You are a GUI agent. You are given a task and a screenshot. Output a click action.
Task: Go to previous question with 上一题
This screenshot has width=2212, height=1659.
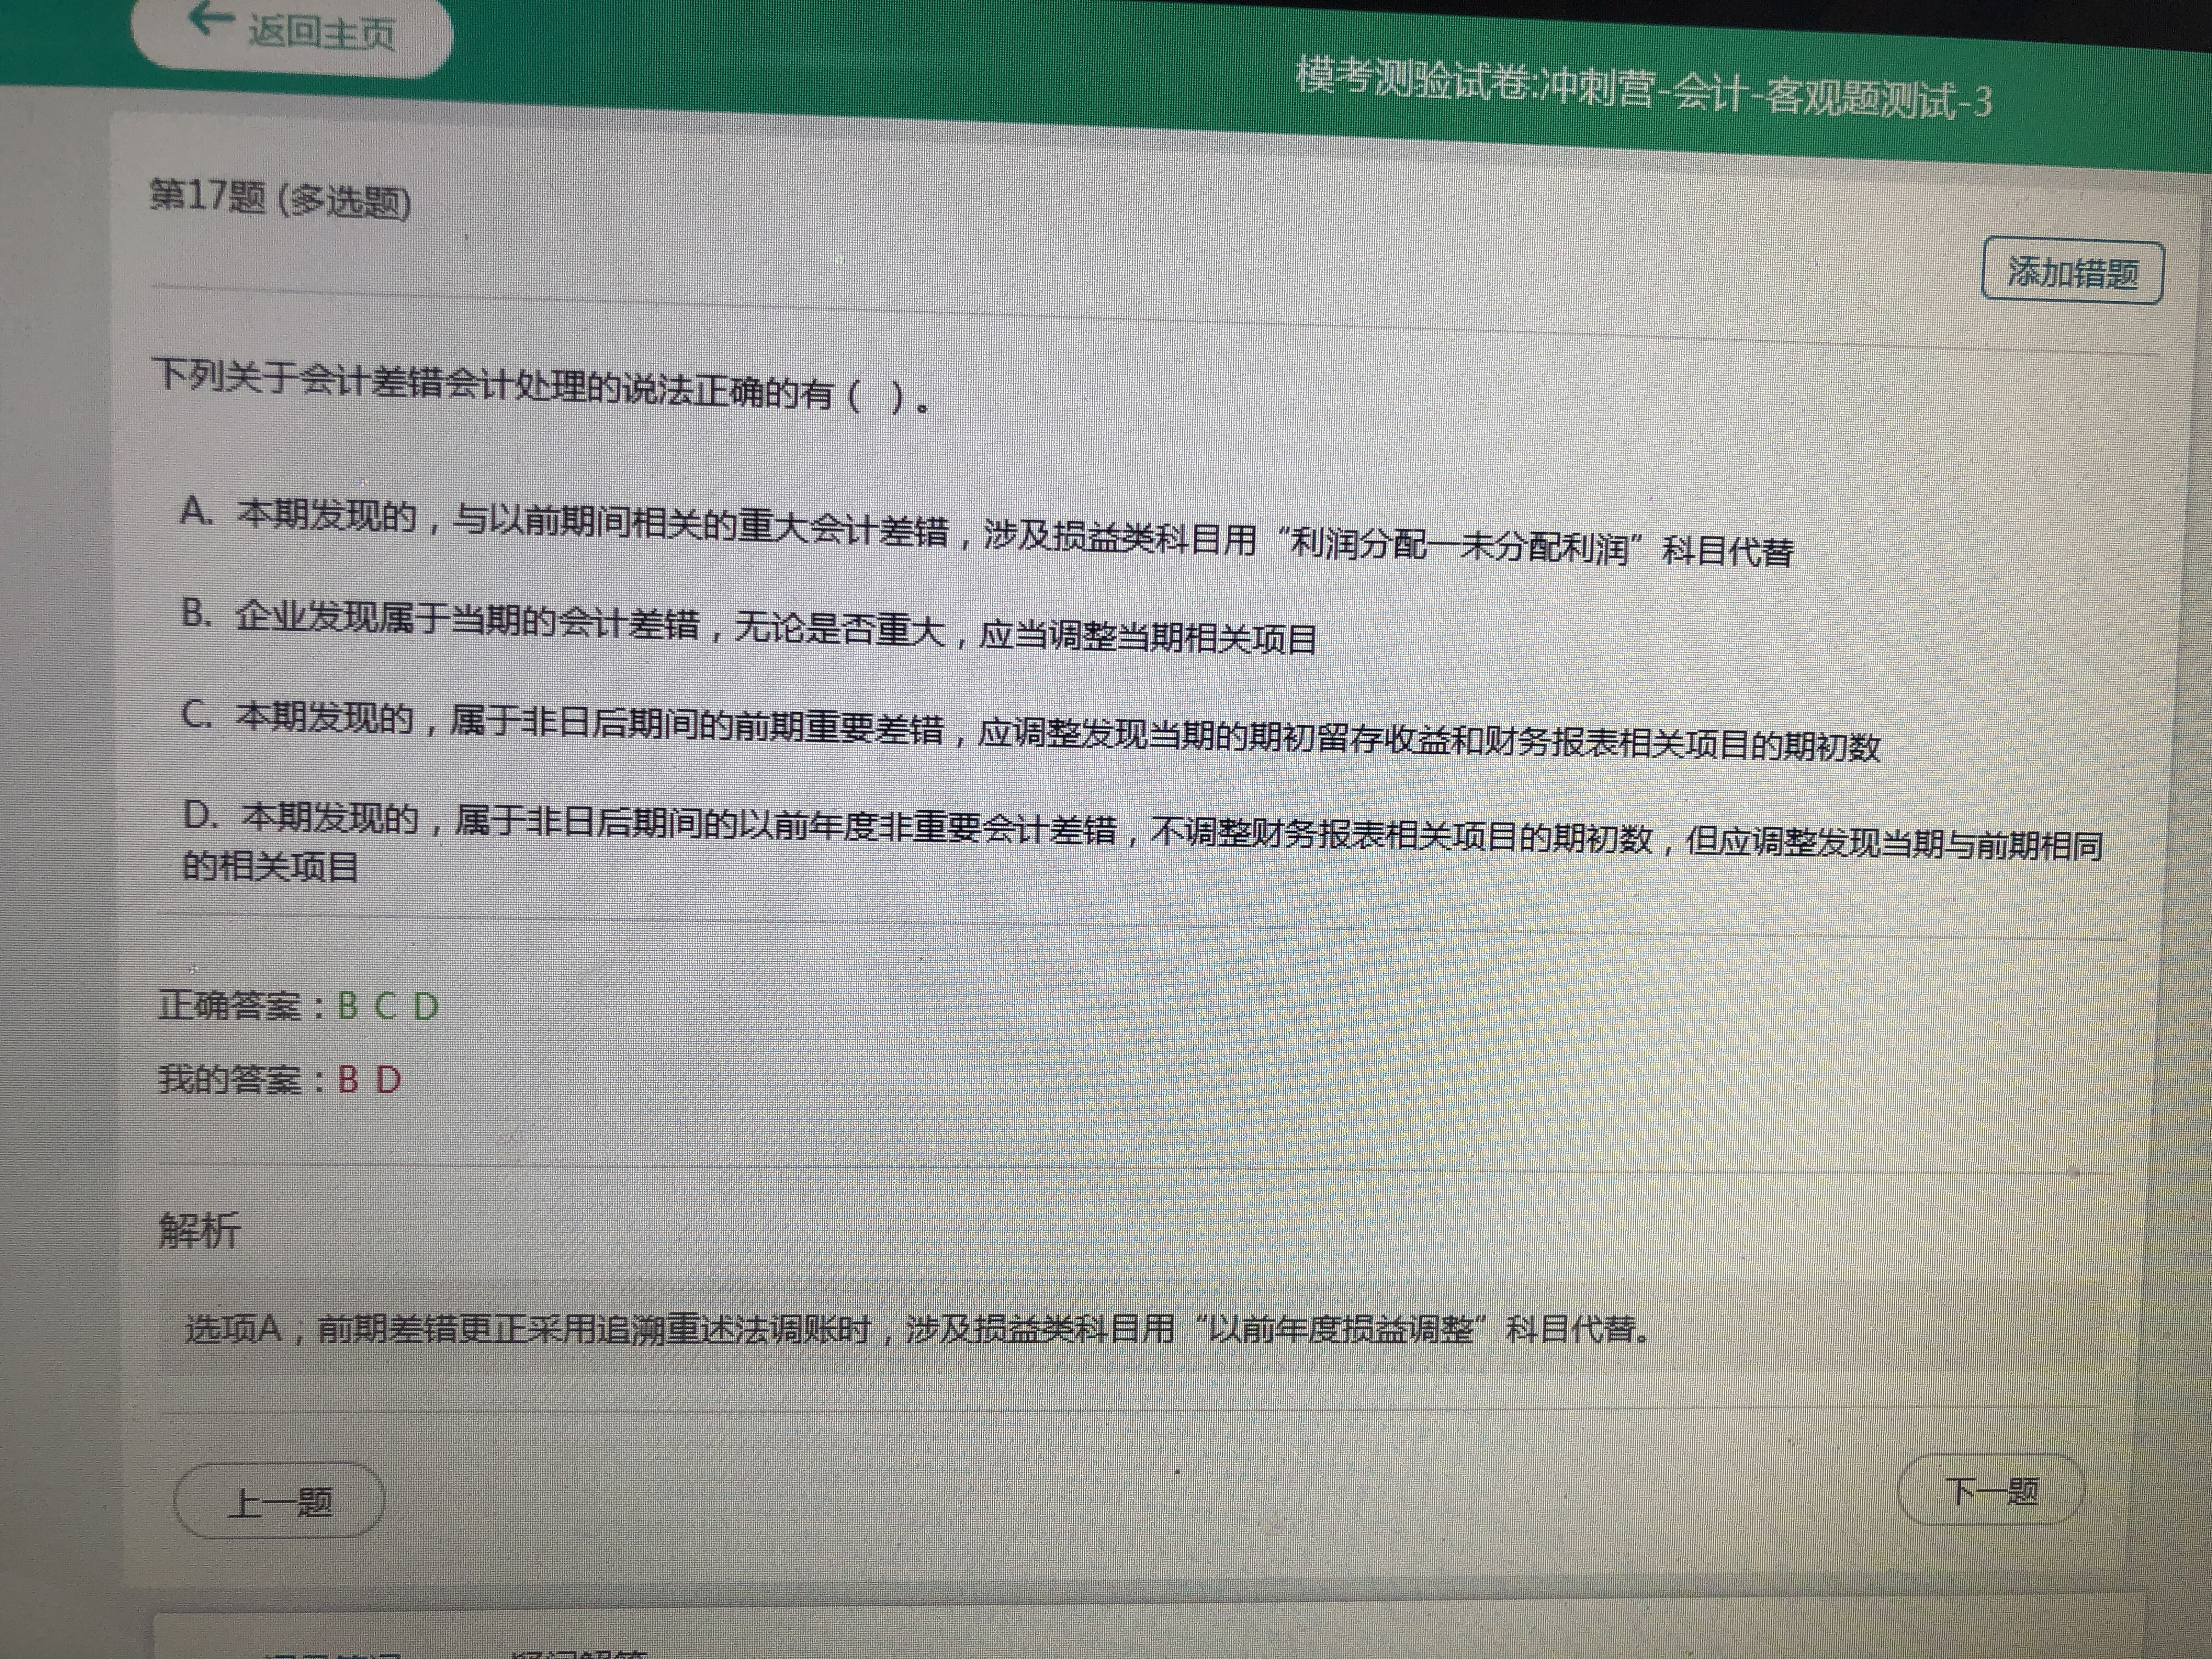[280, 1501]
